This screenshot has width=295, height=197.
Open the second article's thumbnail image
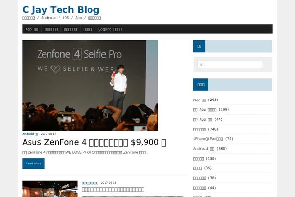pos(50,189)
